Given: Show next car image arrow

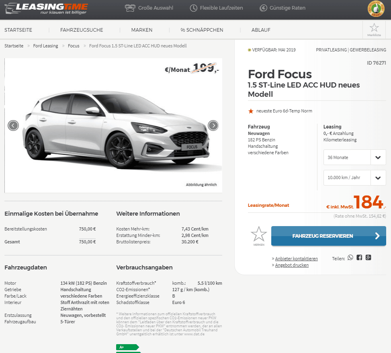Looking at the screenshot, I should [213, 125].
